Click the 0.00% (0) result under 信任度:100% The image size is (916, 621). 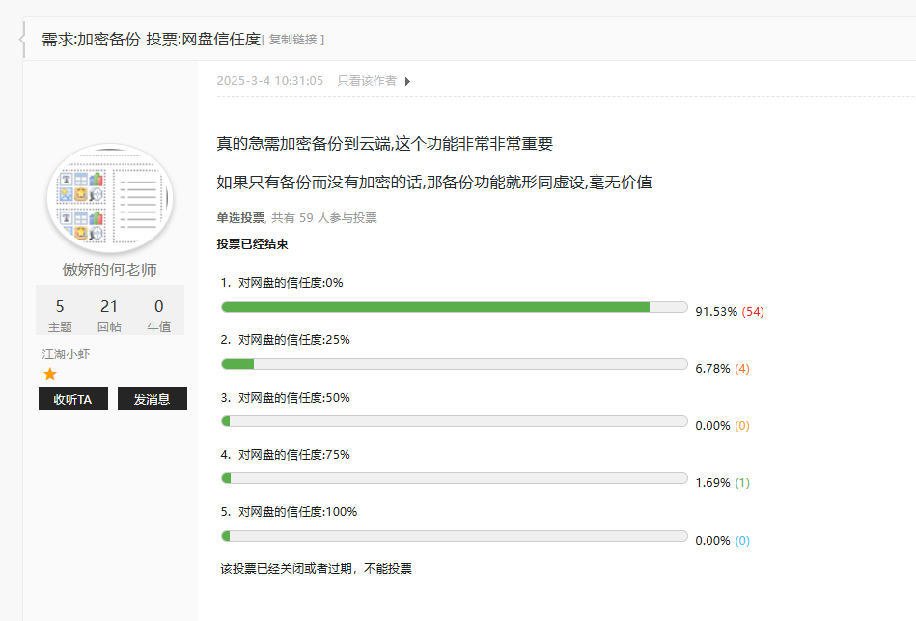click(x=723, y=540)
